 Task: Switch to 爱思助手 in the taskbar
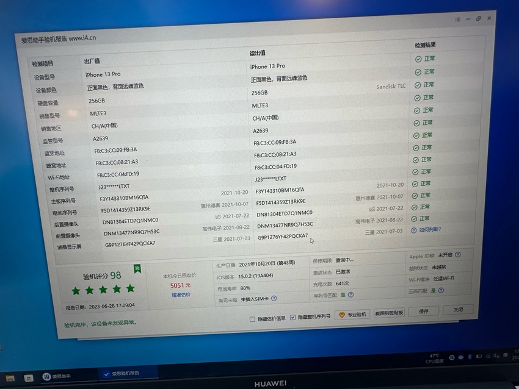[56, 376]
